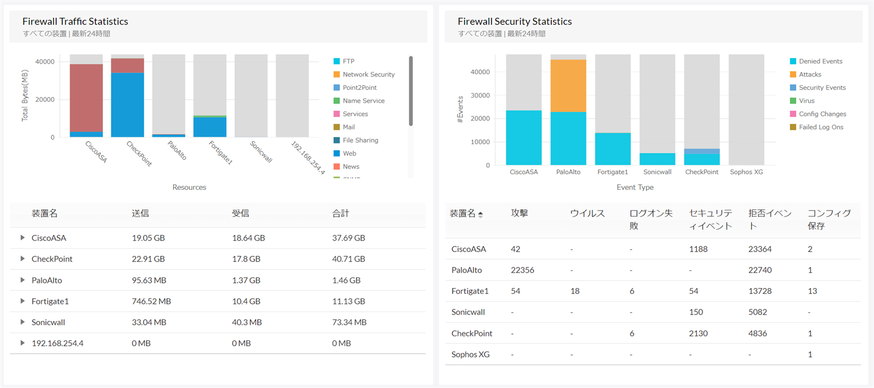Expand the CiscoASA traffic row
Screen dimensions: 874x388
point(22,238)
